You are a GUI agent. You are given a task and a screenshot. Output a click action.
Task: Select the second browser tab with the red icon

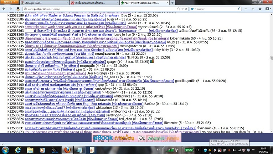click(x=94, y=3)
